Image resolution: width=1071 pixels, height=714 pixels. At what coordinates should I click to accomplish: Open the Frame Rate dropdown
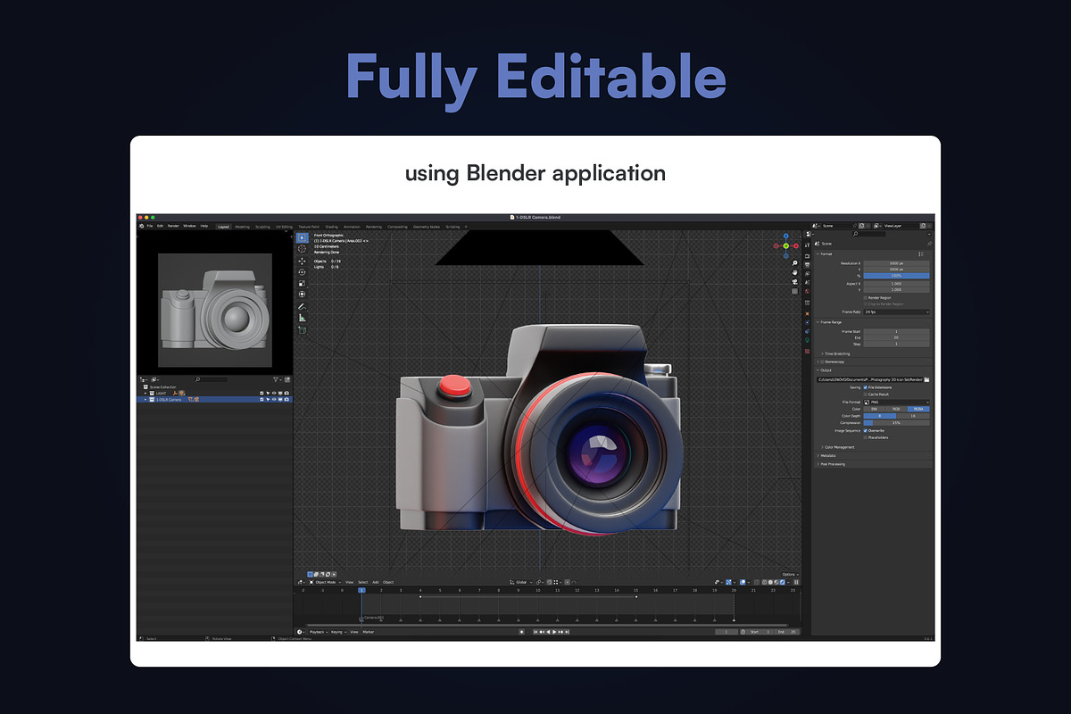pos(897,311)
